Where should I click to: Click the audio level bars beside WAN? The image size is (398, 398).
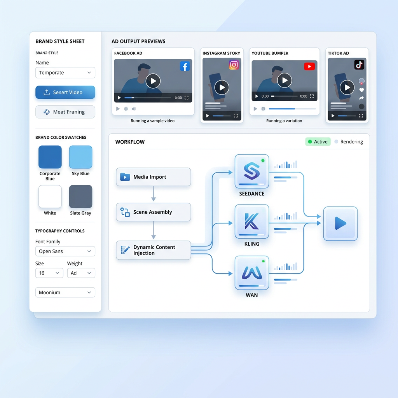point(286,266)
